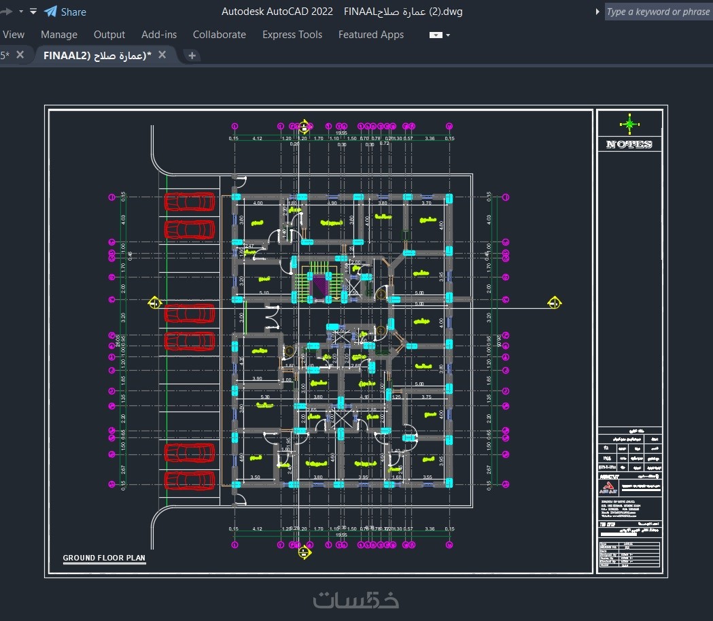Click in the keyword search field
This screenshot has height=621, width=713.
point(658,12)
